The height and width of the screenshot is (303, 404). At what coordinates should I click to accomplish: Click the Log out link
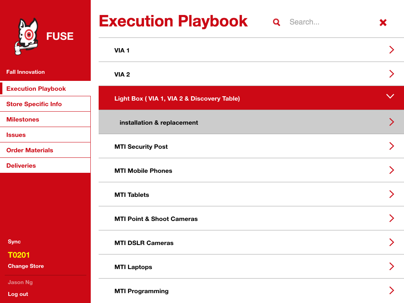point(18,294)
